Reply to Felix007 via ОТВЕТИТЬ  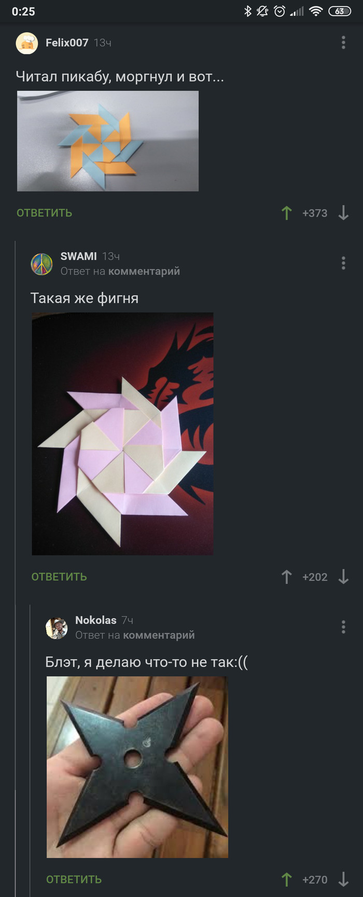pos(45,213)
